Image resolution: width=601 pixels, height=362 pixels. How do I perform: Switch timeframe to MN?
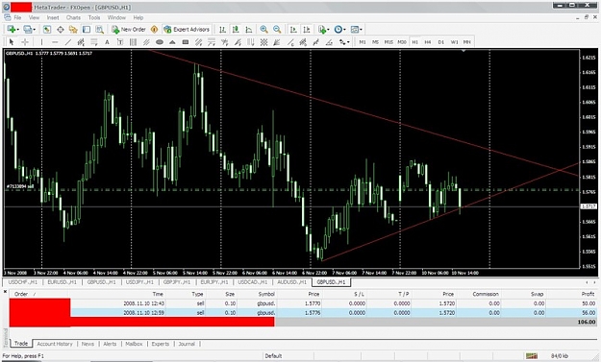point(466,41)
